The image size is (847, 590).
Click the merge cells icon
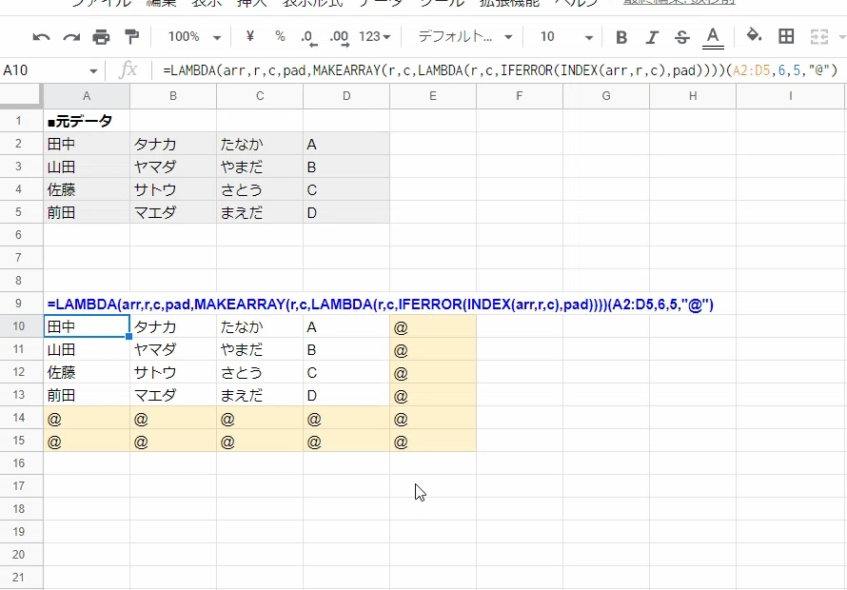click(818, 37)
